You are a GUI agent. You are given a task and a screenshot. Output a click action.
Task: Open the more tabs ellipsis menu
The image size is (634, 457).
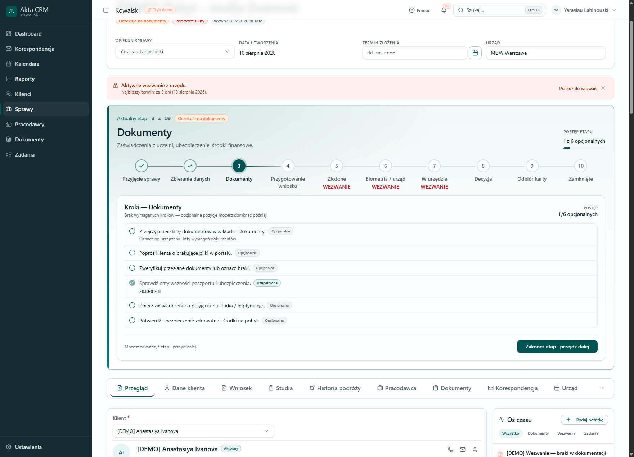(602, 388)
